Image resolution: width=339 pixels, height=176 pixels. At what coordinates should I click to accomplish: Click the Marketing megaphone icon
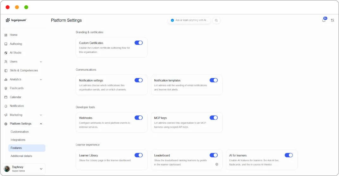tap(6, 115)
